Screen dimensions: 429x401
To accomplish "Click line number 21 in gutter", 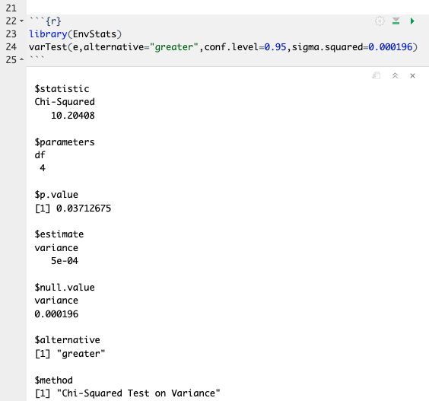I will click(11, 8).
